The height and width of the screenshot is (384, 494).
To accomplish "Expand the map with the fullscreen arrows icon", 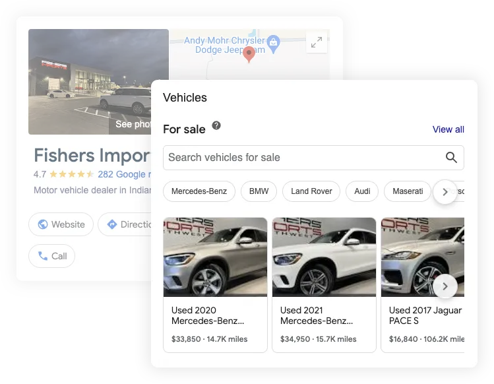I will [317, 42].
